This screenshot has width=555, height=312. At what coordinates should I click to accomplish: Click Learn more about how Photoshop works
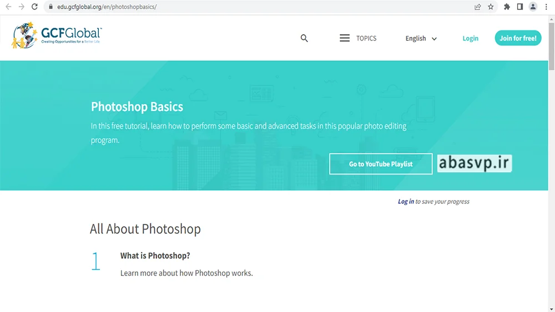186,273
